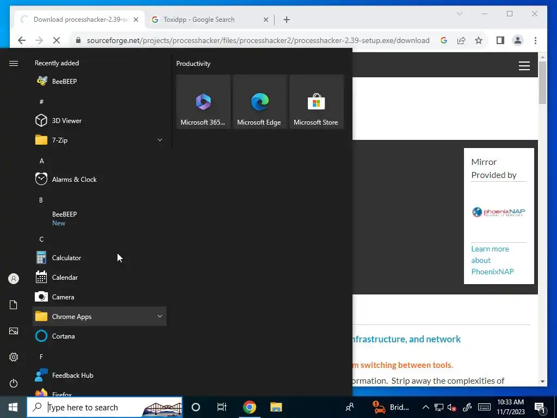
Task: Switch to Toxidpp Google Search tab
Action: tap(209, 20)
